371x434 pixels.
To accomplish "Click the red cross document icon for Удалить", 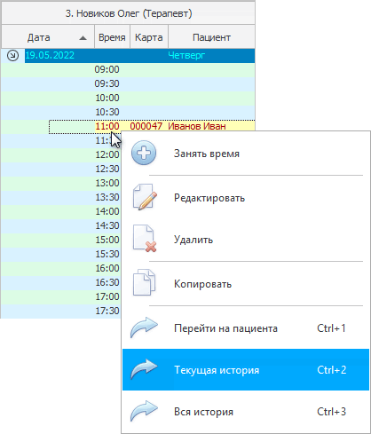I will [x=145, y=239].
